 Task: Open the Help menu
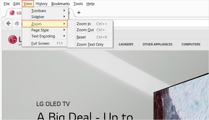(90, 4)
